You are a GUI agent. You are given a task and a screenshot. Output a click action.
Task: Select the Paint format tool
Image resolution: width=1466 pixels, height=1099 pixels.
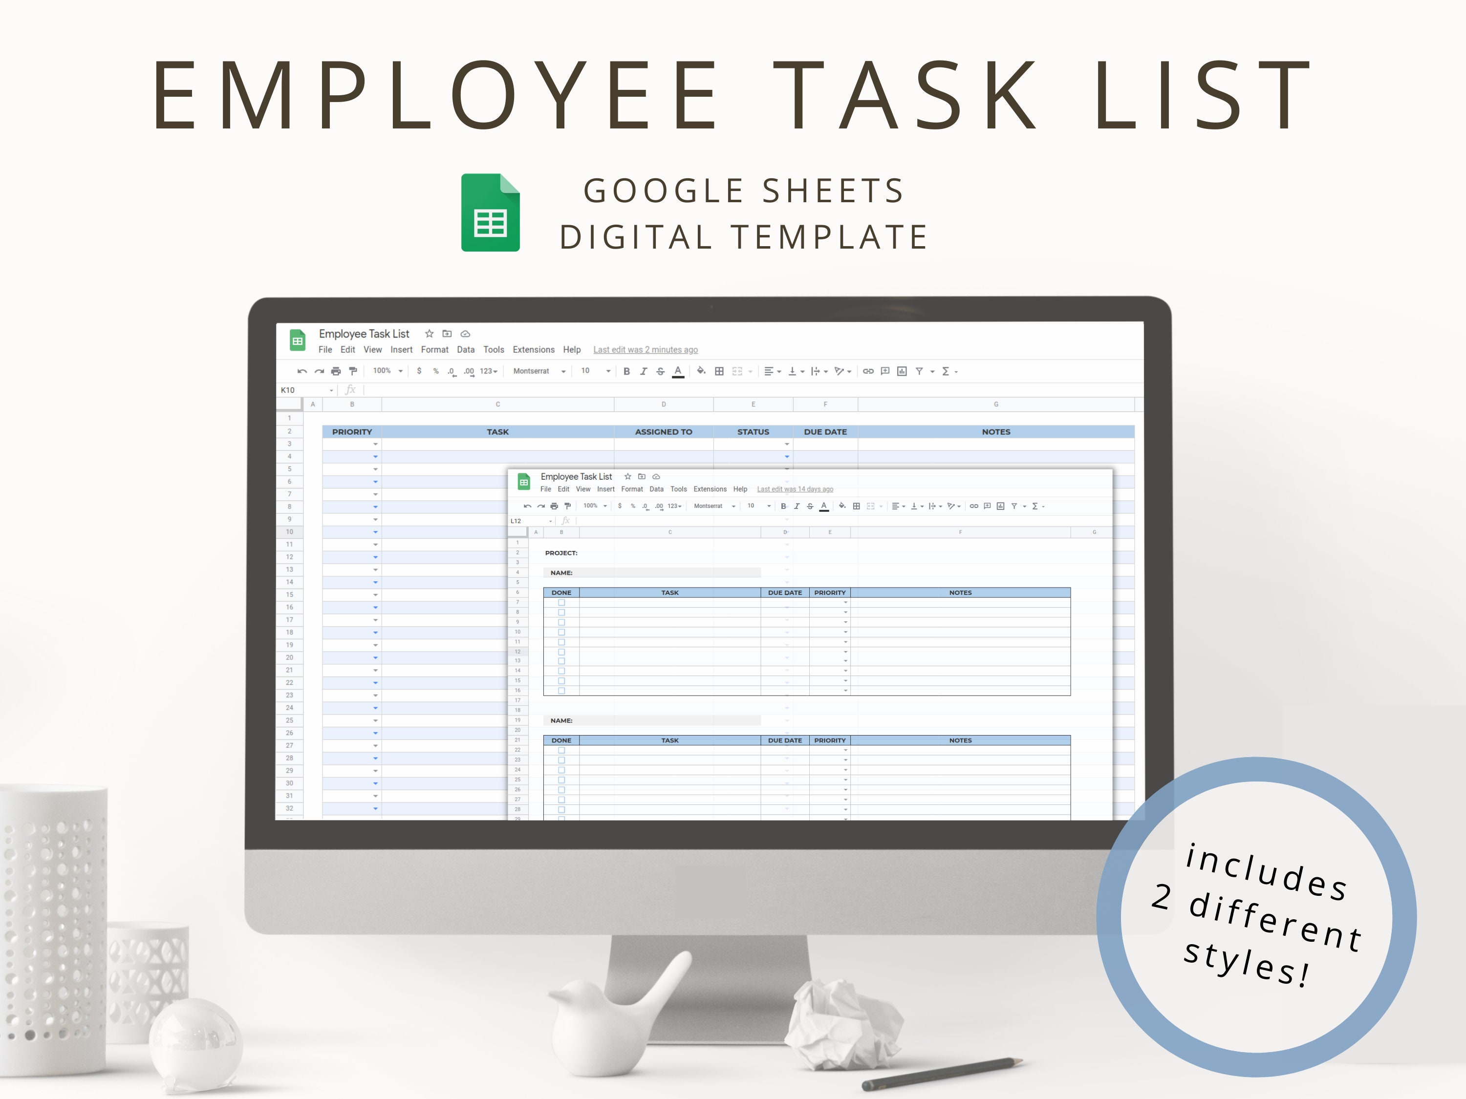pyautogui.click(x=353, y=371)
